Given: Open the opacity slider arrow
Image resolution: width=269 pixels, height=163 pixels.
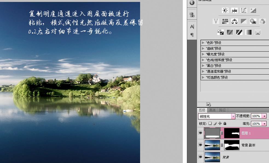Looking at the screenshot, I should point(264,116).
